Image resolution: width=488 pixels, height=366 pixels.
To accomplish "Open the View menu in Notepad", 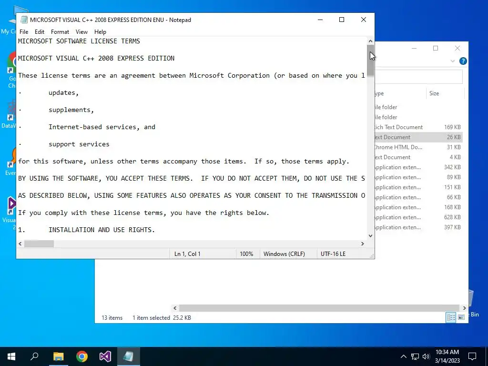I will 81,32.
